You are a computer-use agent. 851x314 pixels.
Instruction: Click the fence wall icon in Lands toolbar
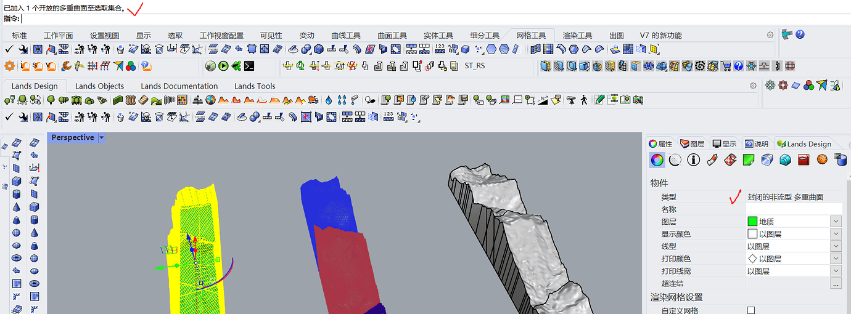click(130, 100)
